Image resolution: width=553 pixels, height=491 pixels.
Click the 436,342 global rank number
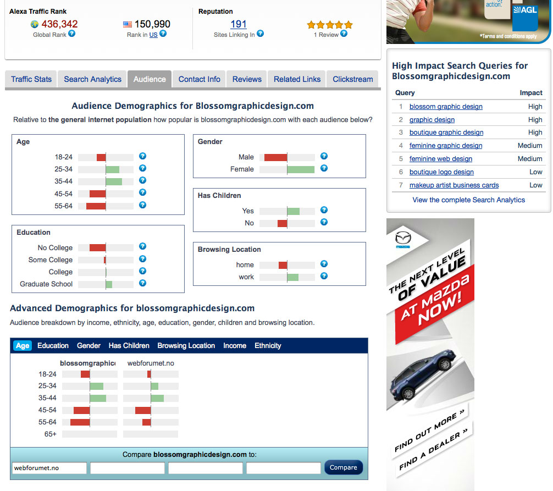click(x=59, y=24)
